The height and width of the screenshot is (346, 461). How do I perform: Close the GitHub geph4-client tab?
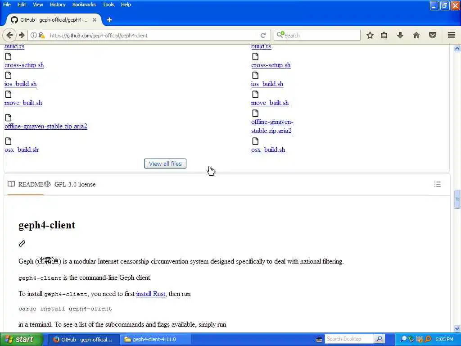click(x=95, y=20)
